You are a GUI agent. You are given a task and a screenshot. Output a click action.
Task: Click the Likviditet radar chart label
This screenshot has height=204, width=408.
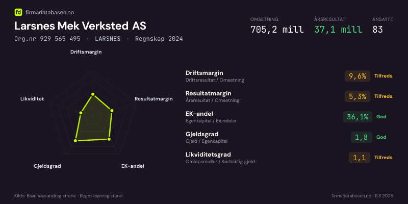tap(32, 98)
